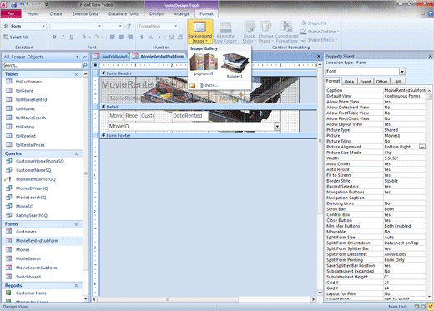Switch to the Data tab in the Property Sheet
The height and width of the screenshot is (311, 434).
pyautogui.click(x=349, y=82)
